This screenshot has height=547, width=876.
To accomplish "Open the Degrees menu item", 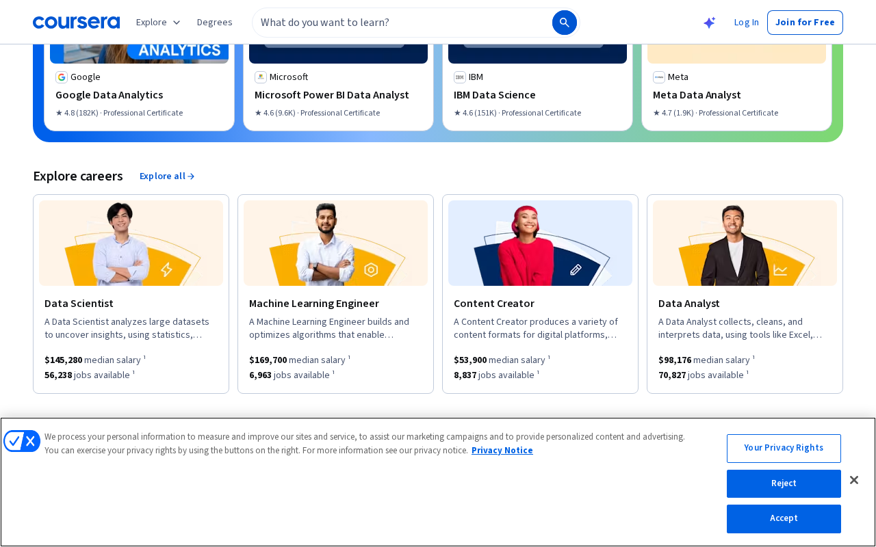I will [x=215, y=23].
